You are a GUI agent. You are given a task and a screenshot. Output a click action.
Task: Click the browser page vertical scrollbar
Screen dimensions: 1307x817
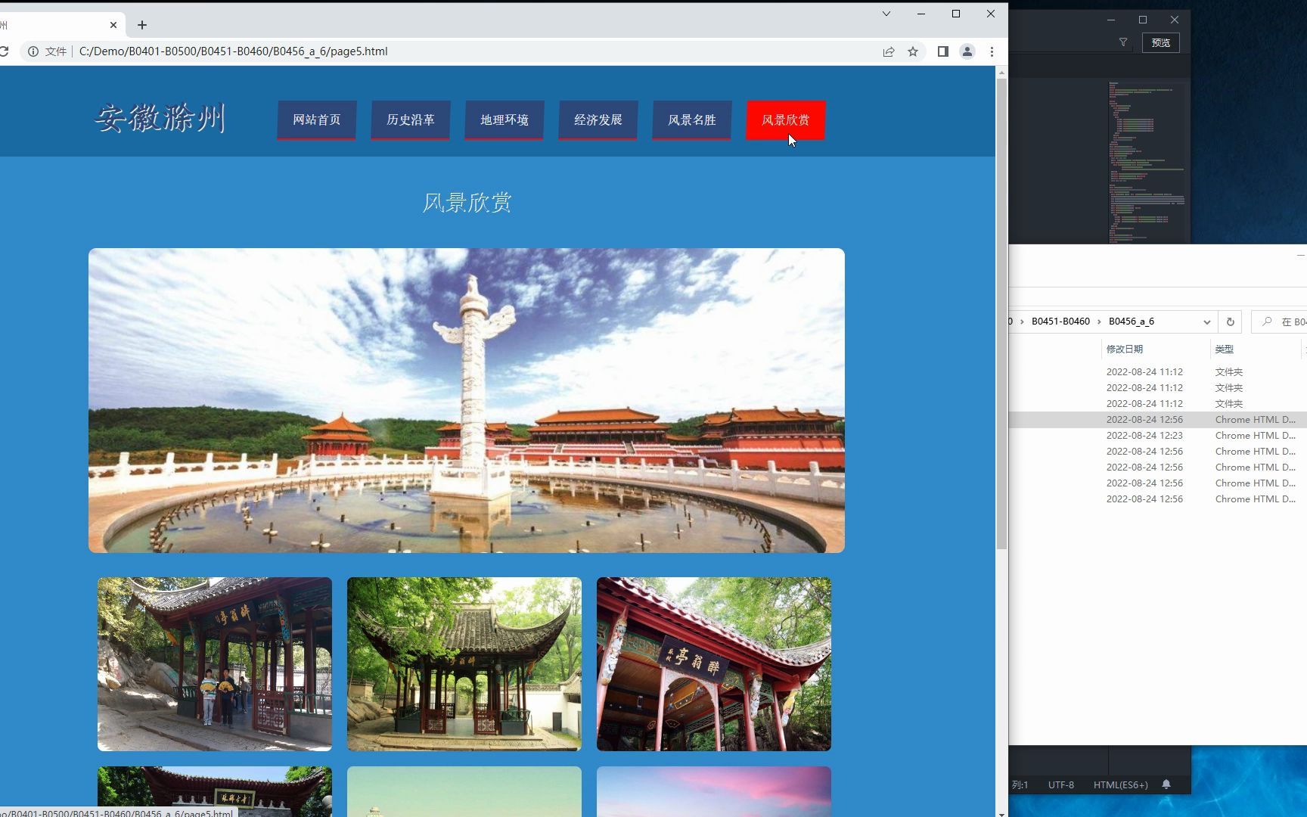click(1001, 314)
